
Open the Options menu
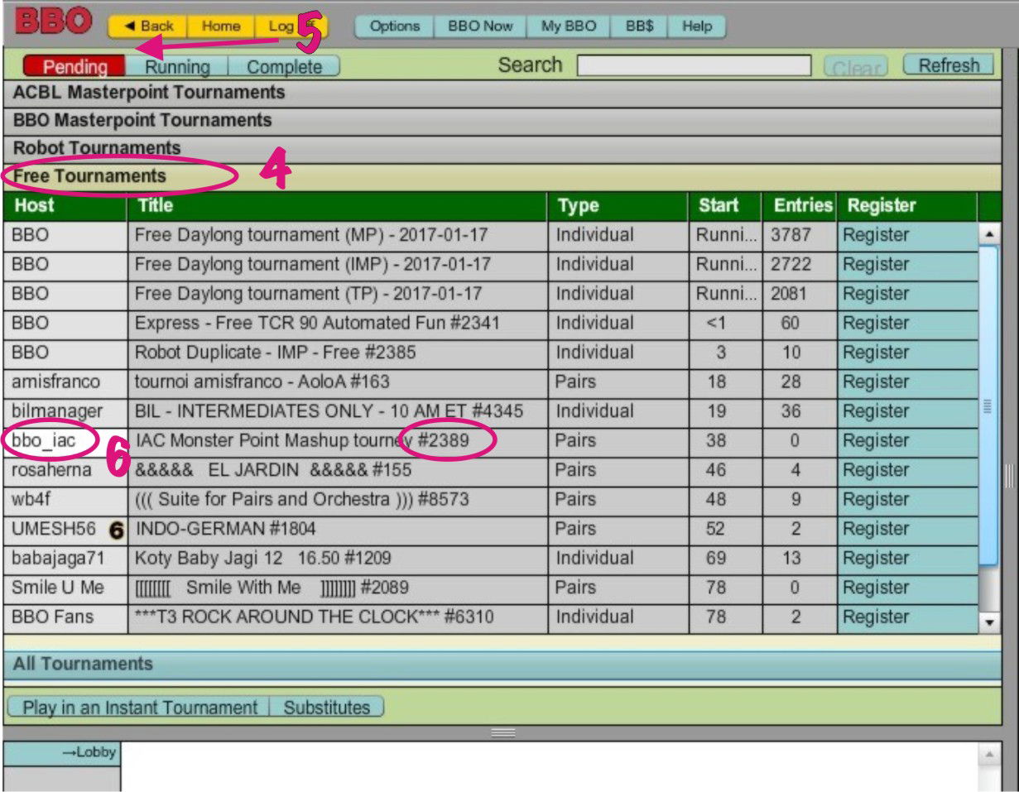pyautogui.click(x=395, y=26)
